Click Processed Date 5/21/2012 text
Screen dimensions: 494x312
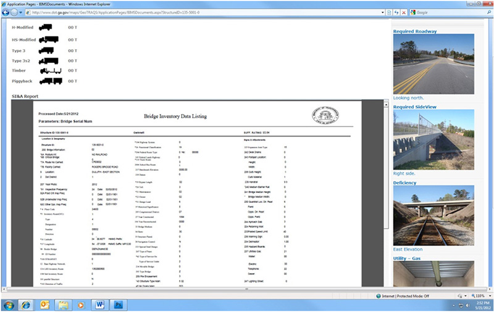(58, 114)
